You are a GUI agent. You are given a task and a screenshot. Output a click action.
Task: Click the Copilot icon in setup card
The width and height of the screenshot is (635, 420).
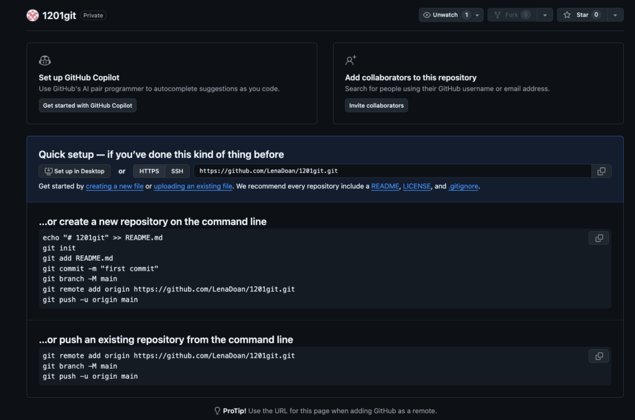point(45,61)
